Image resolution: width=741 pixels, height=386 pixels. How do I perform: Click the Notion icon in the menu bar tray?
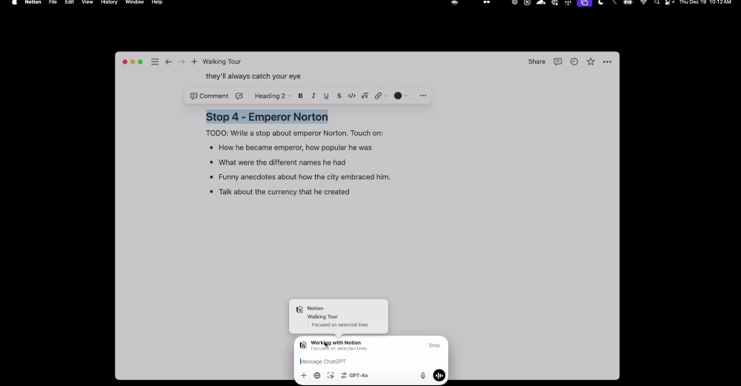527,2
